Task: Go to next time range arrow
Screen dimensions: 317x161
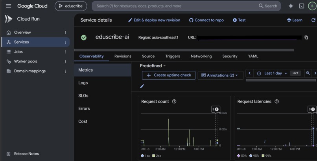Action: click(x=315, y=73)
